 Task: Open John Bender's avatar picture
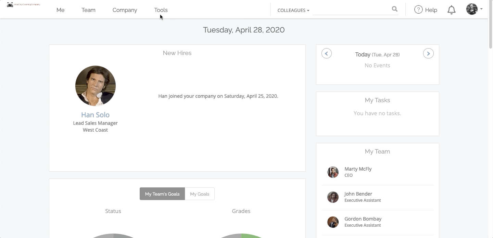tap(333, 197)
